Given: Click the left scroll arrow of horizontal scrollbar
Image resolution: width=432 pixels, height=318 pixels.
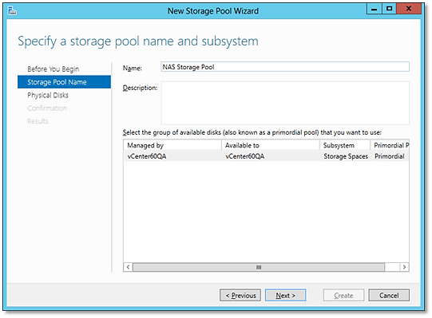Looking at the screenshot, I should (x=128, y=267).
